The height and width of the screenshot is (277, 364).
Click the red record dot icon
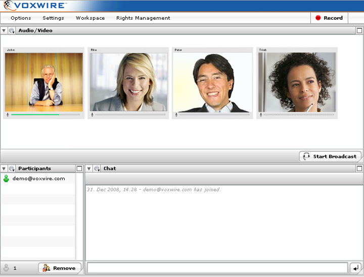(x=318, y=18)
